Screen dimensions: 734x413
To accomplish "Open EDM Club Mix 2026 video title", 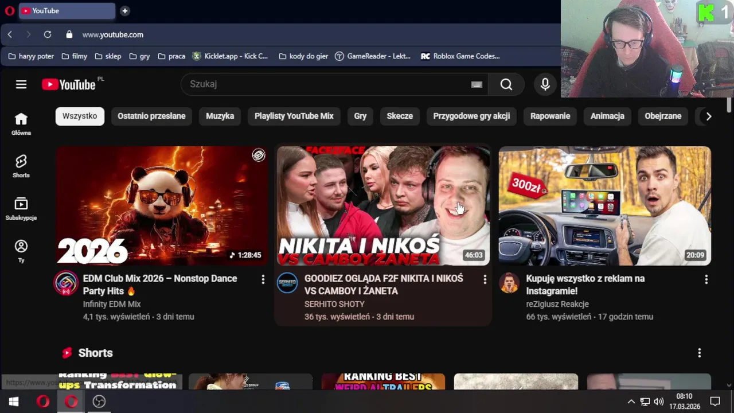I will pyautogui.click(x=160, y=285).
